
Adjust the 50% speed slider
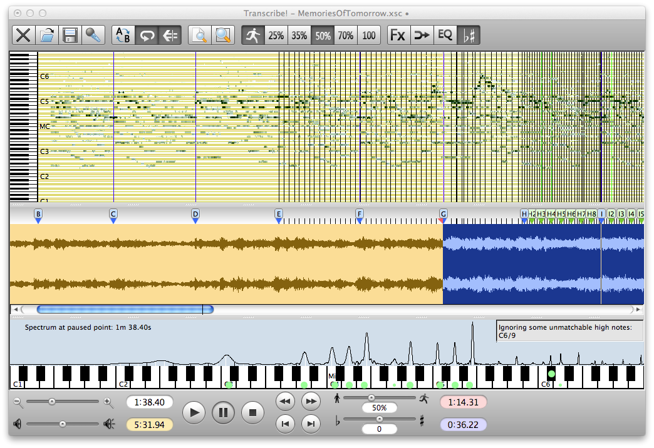pyautogui.click(x=373, y=398)
